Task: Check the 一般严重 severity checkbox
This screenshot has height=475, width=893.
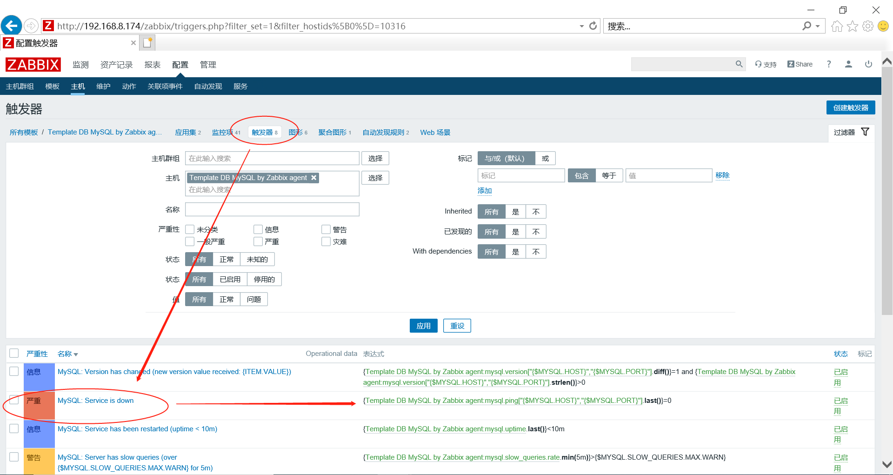Action: click(190, 241)
